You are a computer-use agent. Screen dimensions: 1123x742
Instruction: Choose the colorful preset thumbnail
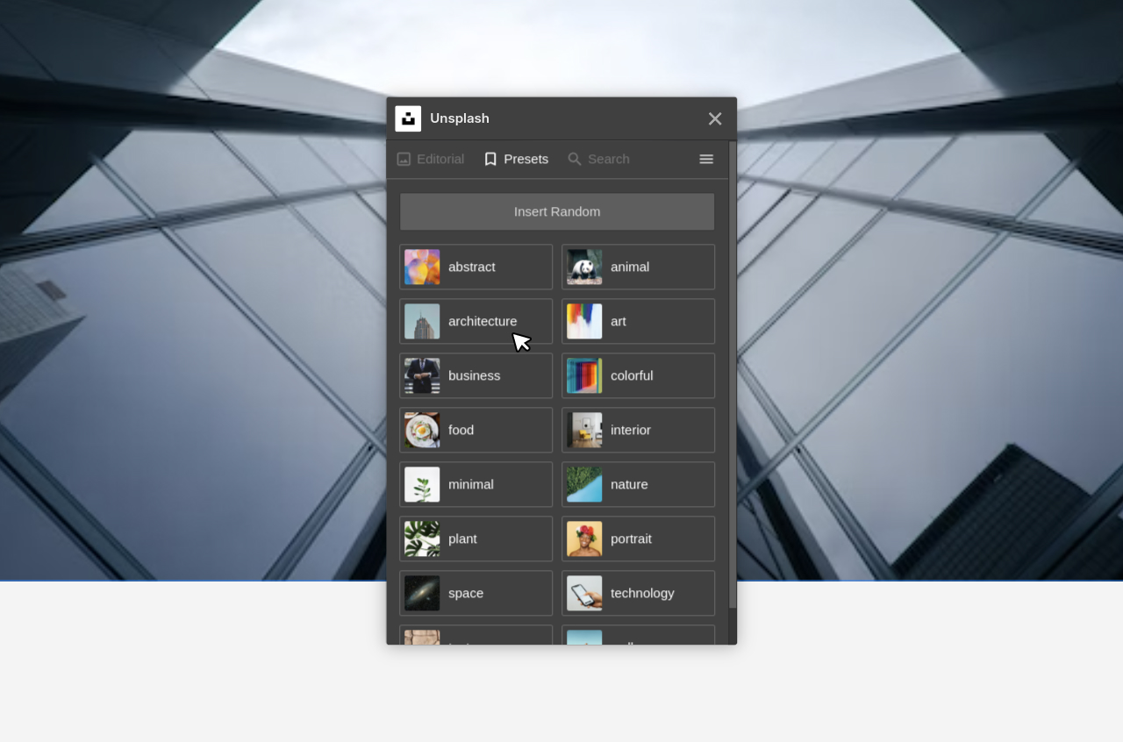584,375
